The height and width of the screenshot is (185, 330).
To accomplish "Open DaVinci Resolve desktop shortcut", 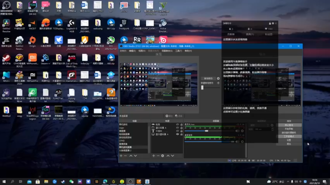I will tap(6, 25).
